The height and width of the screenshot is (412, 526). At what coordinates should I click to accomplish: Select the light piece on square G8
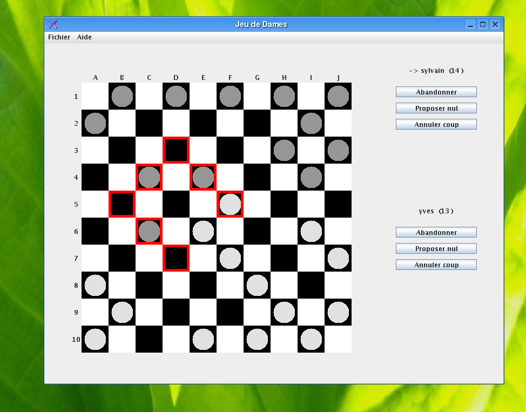coord(257,285)
